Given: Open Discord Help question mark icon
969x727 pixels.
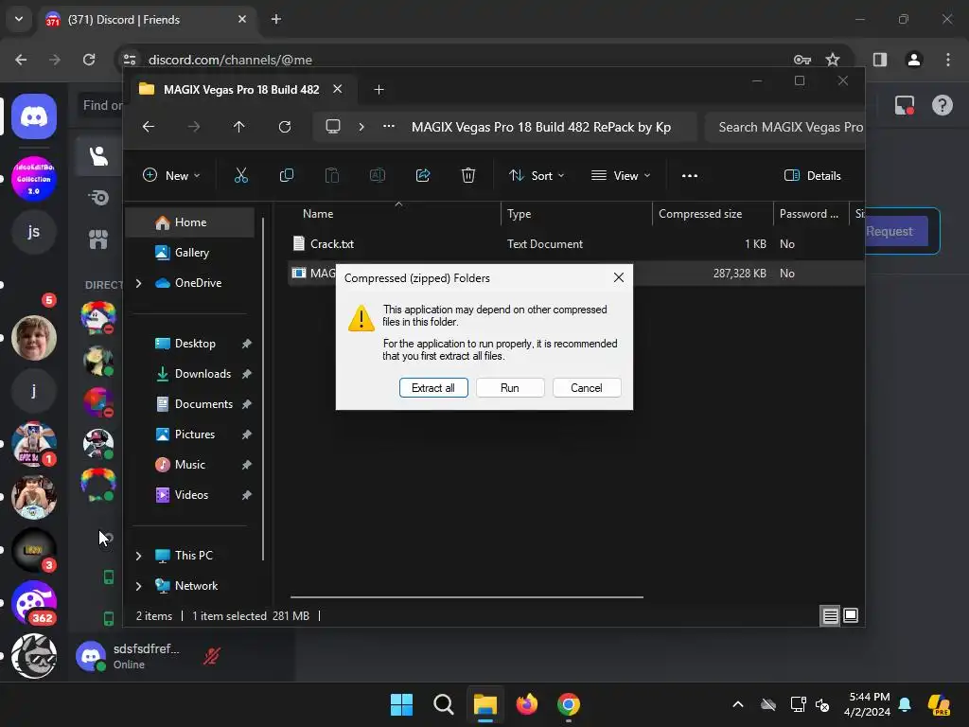Looking at the screenshot, I should pos(942,105).
